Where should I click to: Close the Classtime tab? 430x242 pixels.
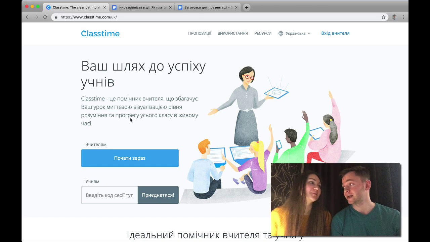(104, 7)
